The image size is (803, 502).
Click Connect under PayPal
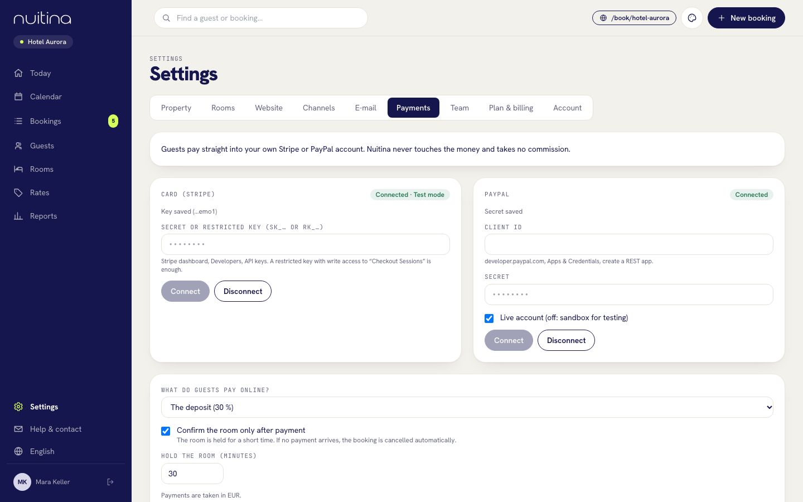click(x=509, y=340)
